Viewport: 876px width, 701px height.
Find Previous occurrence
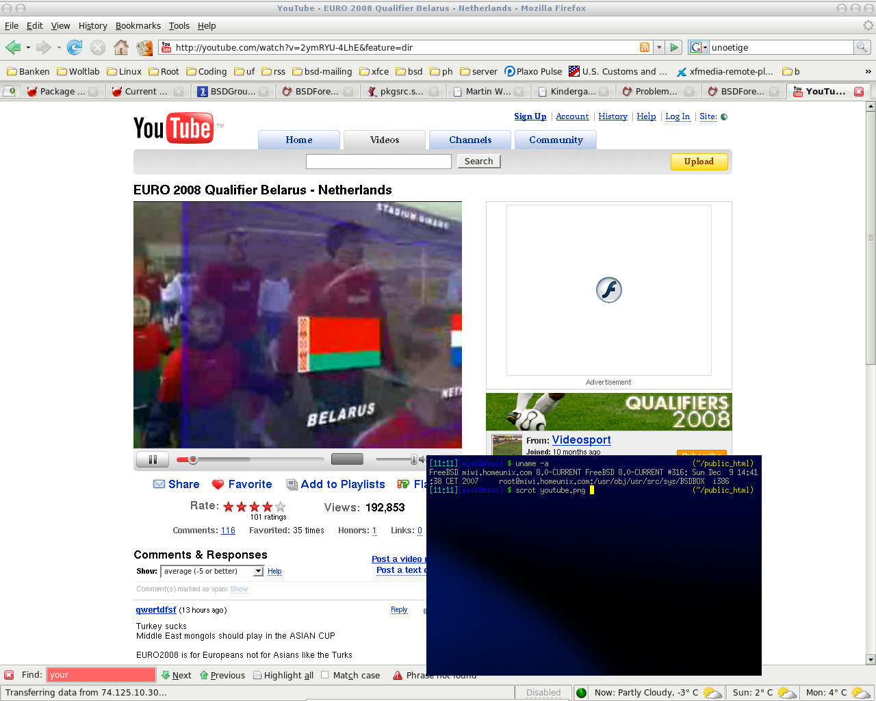tap(222, 675)
